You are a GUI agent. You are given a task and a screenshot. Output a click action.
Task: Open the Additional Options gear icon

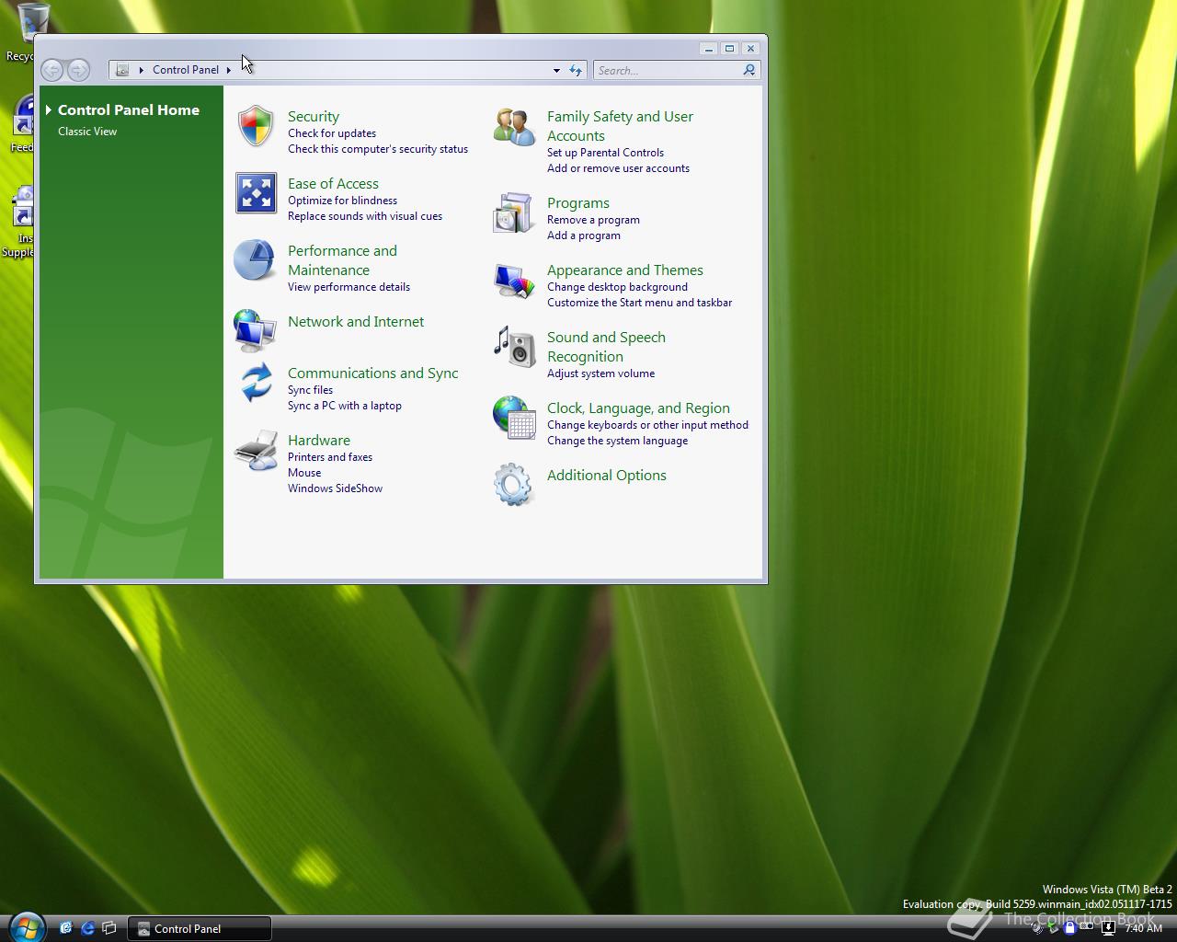[x=513, y=484]
